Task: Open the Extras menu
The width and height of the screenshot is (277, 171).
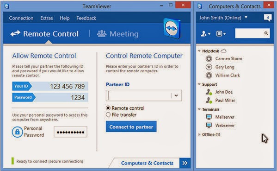Action: pyautogui.click(x=46, y=18)
